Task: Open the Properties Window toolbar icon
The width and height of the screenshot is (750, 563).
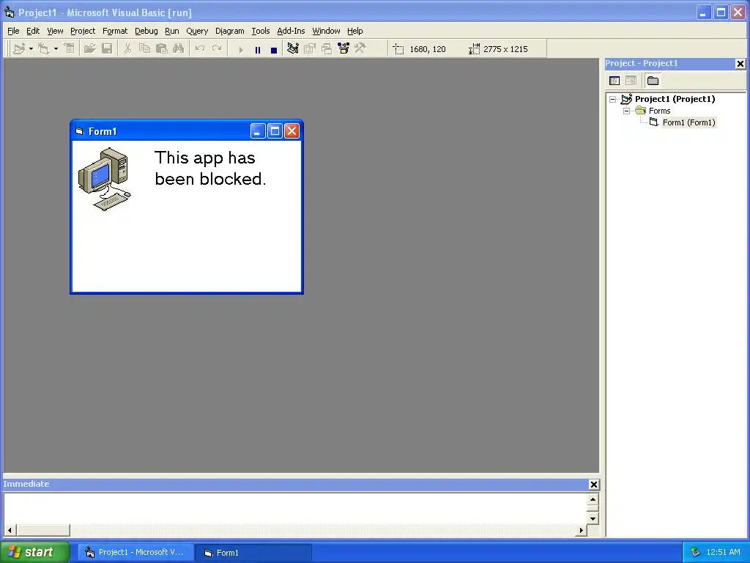Action: [310, 48]
